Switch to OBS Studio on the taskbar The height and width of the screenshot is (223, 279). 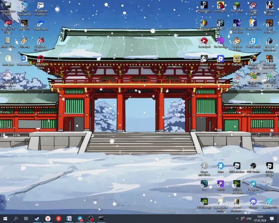[x=91, y=218]
